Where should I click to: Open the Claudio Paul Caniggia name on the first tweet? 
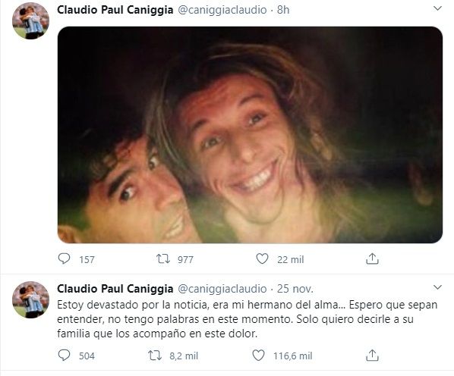tap(115, 10)
